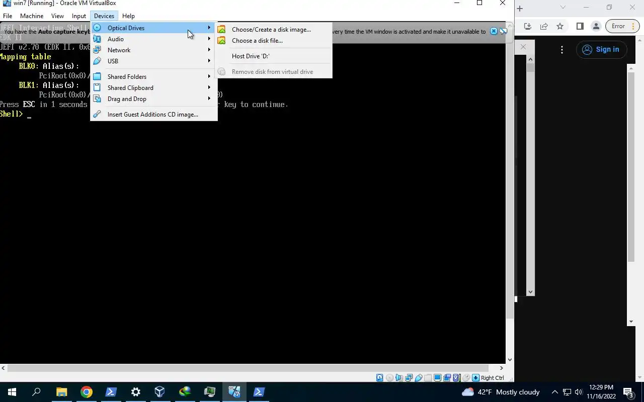Select Host Drive 'D:' entry
644x402 pixels.
pos(274,56)
